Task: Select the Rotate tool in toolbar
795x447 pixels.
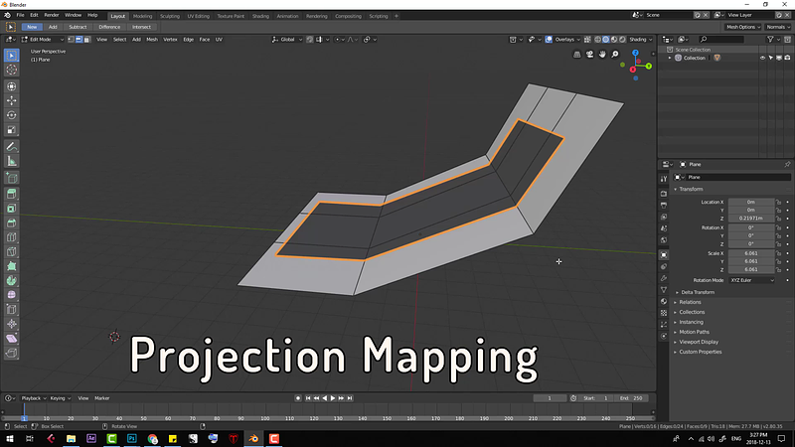Action: (12, 115)
